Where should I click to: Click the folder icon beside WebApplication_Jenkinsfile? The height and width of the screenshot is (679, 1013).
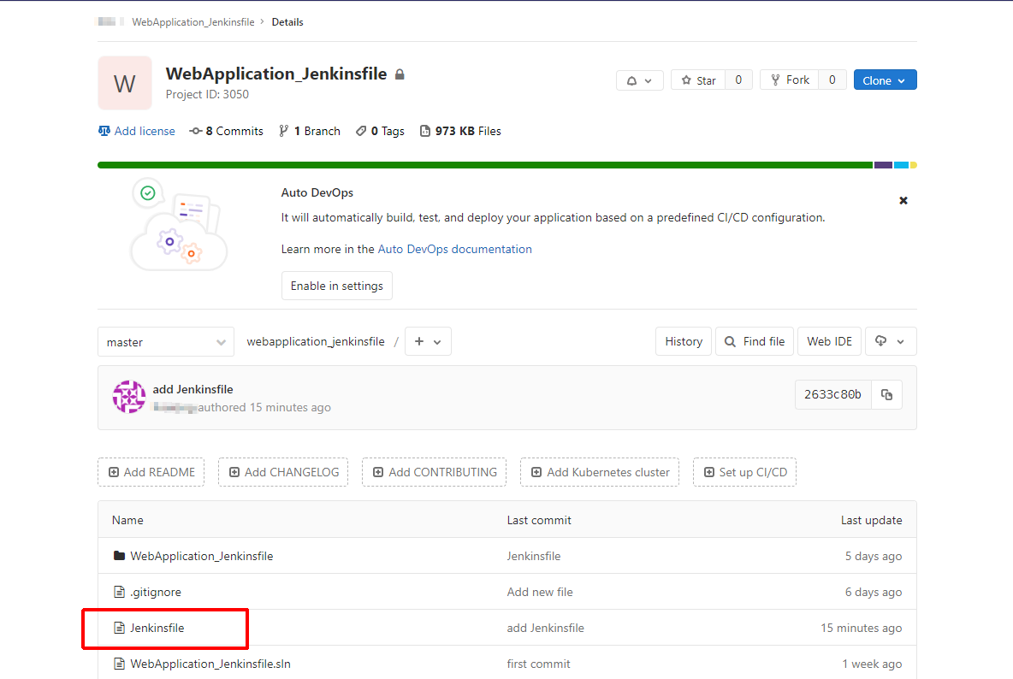pyautogui.click(x=119, y=556)
